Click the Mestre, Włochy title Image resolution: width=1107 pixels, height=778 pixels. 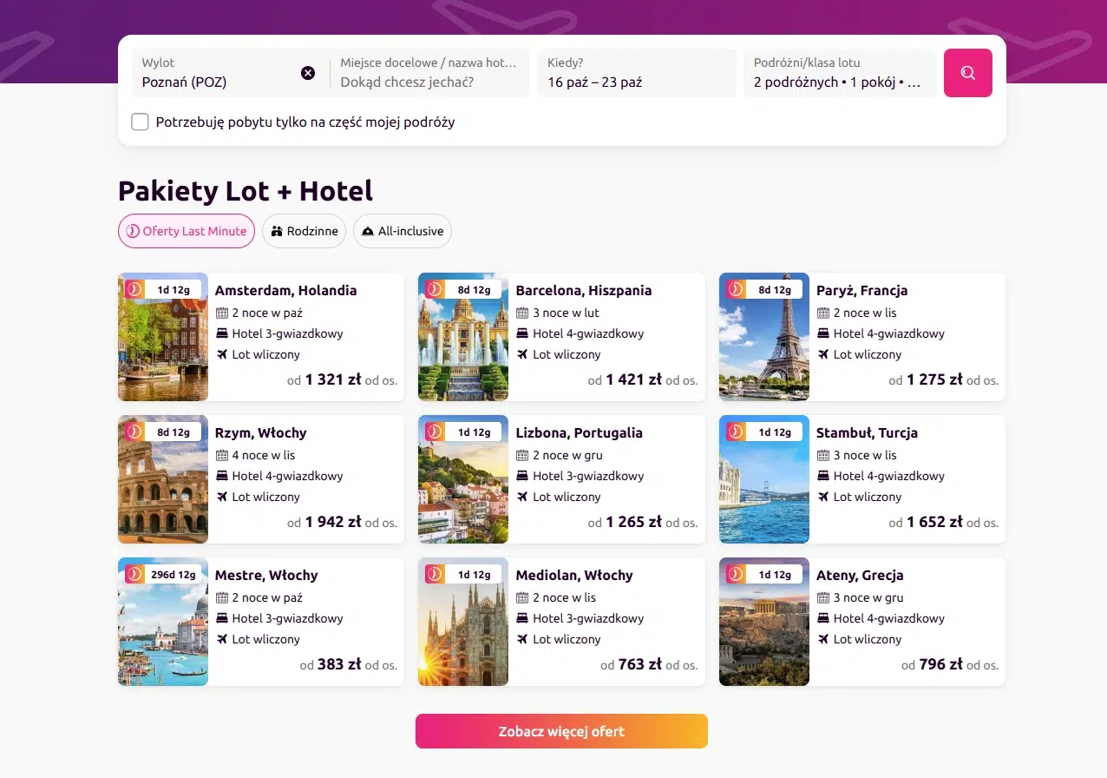click(266, 575)
